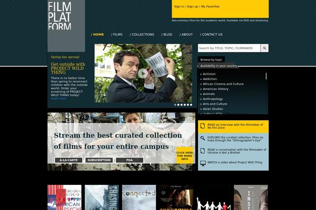Open the FILMS menu item
316x210 pixels.
point(117,35)
